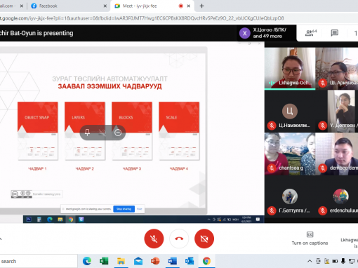Image resolution: width=358 pixels, height=268 pixels.
Task: Open the participants list icon
Action: [x=311, y=33]
